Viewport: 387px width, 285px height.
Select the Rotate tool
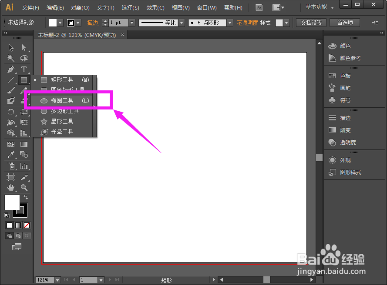pos(10,112)
